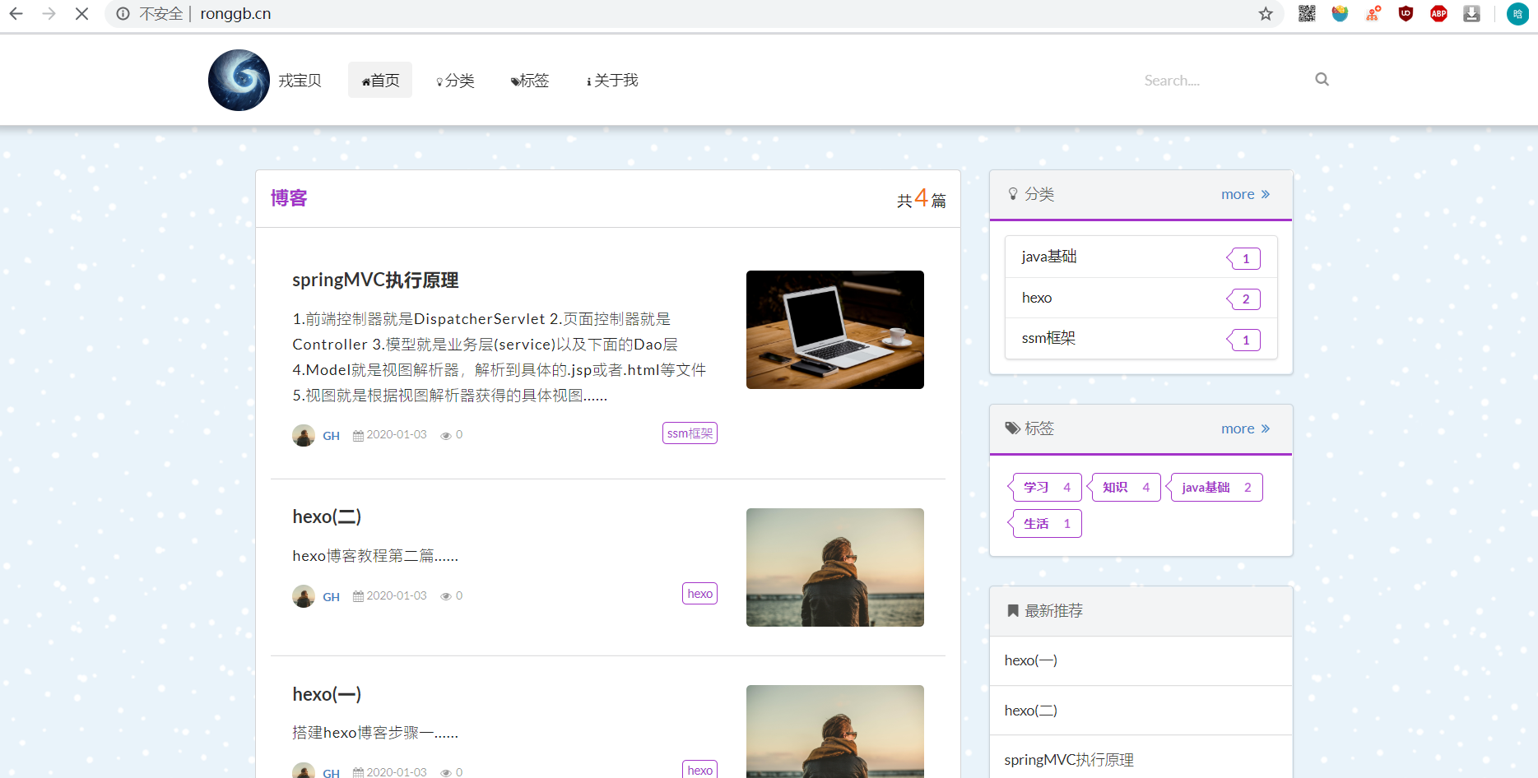
Task: Click the java基础 category showing count 1
Action: click(1049, 256)
